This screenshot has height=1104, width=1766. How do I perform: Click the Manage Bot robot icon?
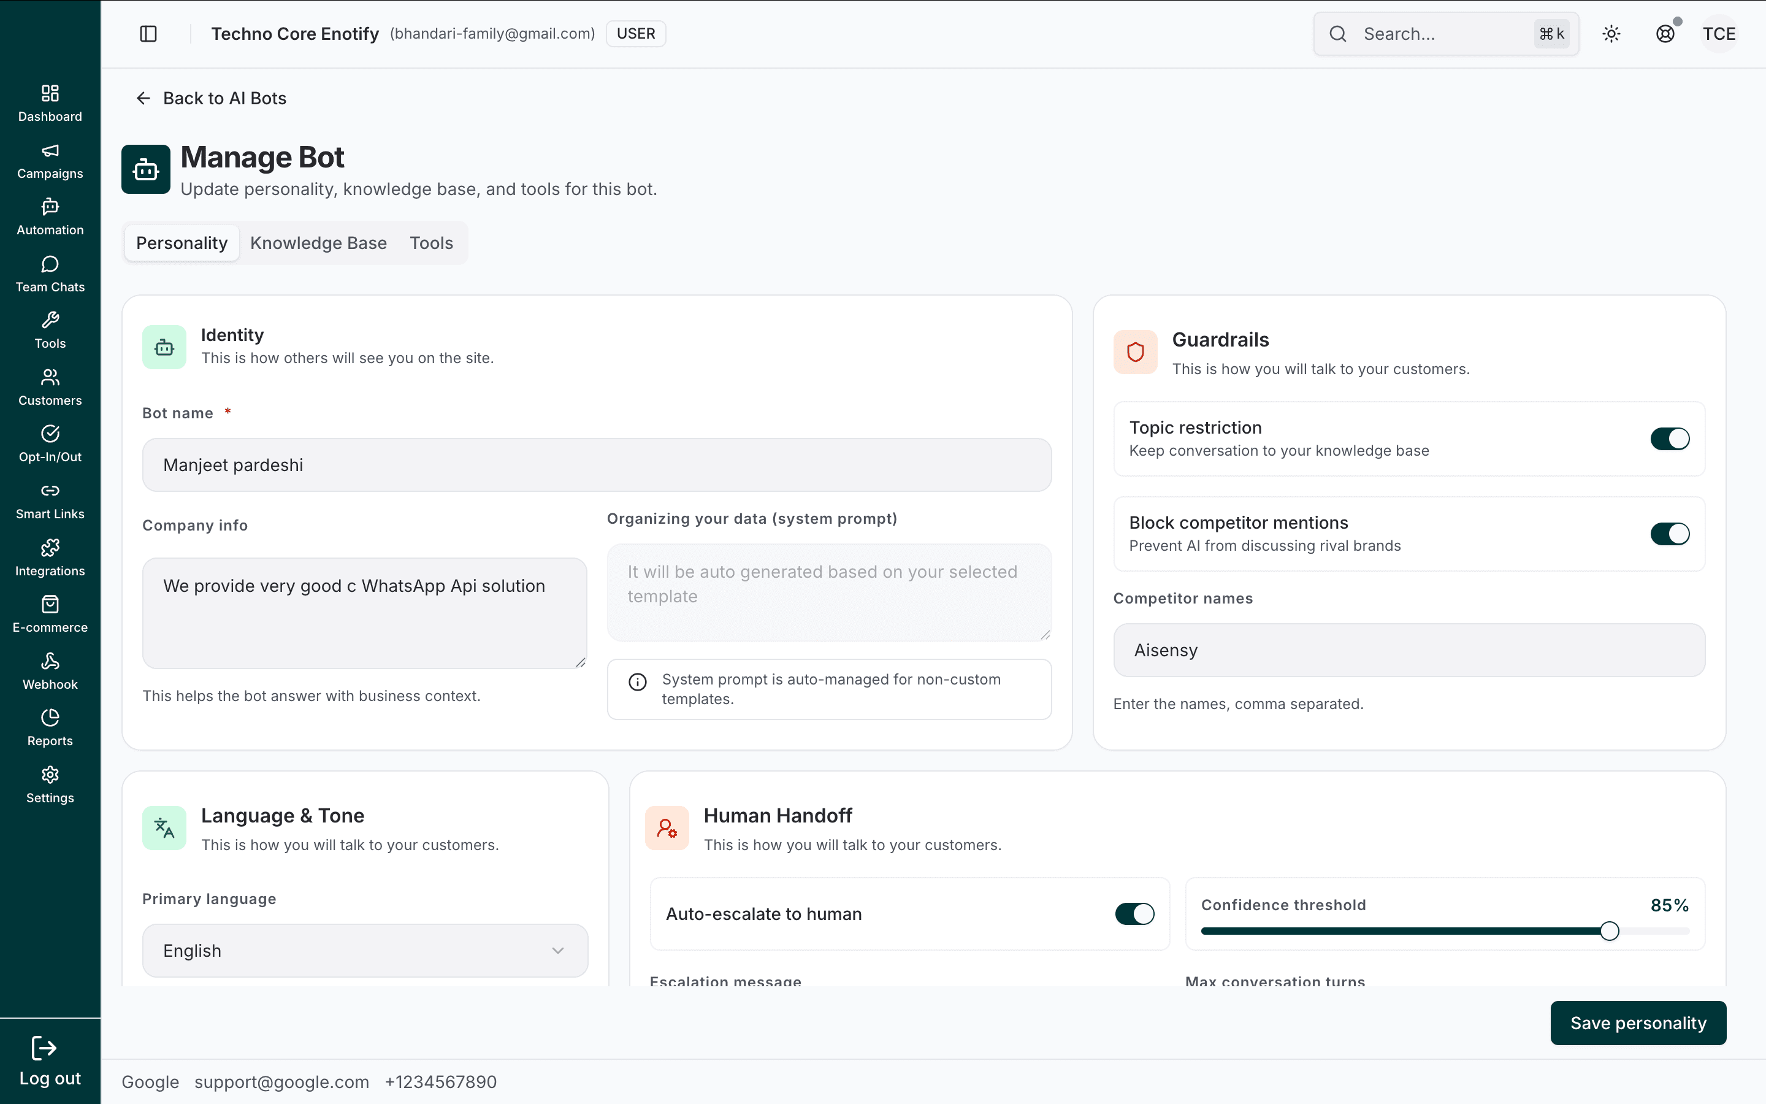(x=146, y=169)
